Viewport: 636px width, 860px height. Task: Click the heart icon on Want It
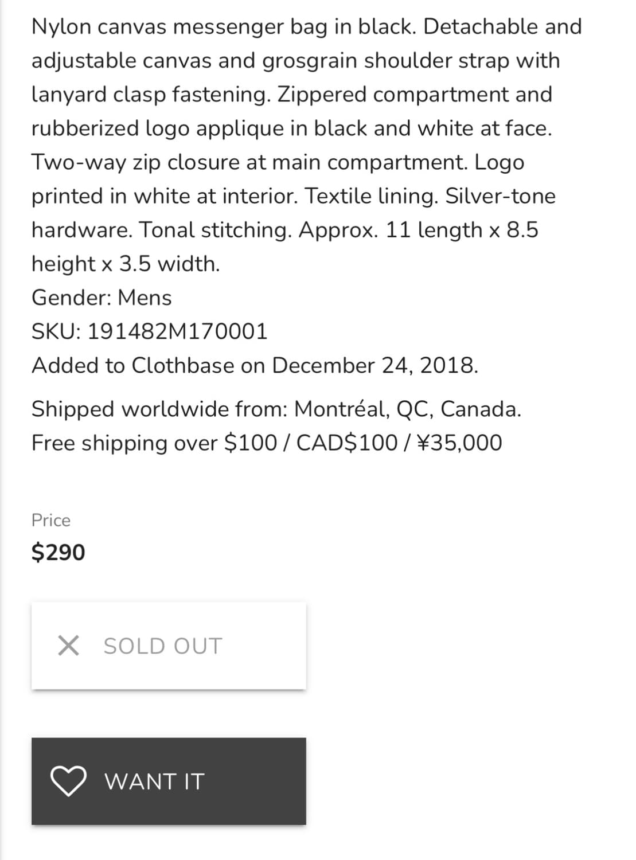[68, 781]
